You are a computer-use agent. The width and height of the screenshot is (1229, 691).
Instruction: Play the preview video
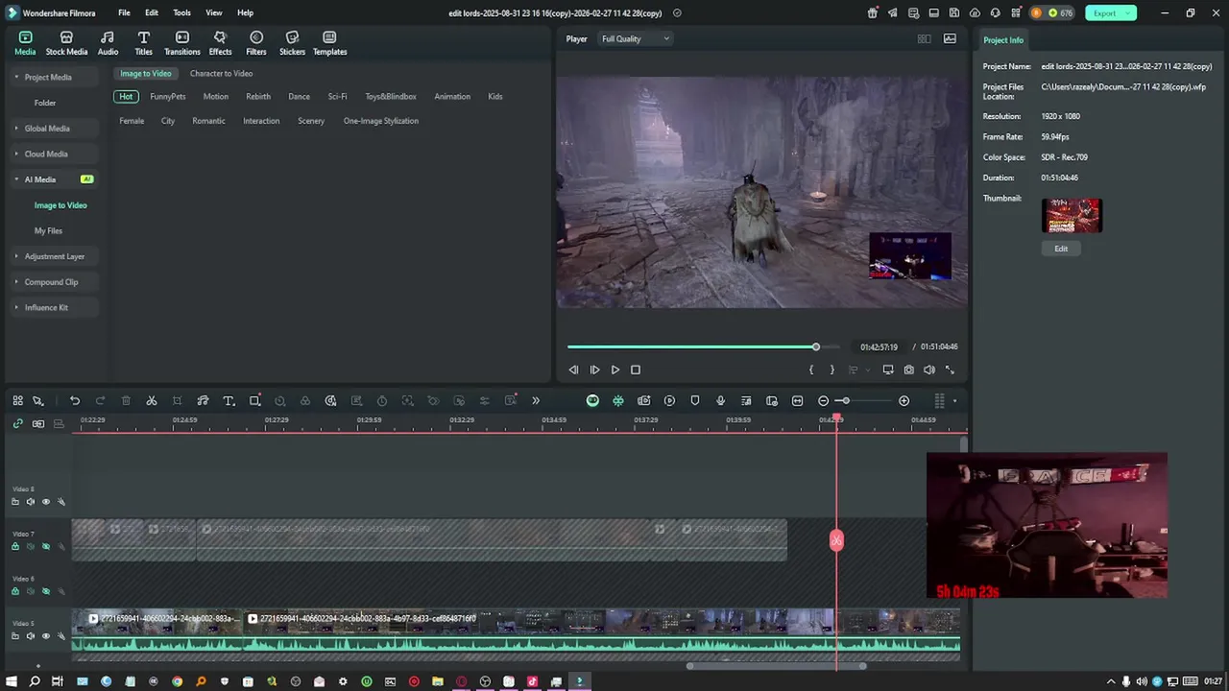pyautogui.click(x=615, y=369)
